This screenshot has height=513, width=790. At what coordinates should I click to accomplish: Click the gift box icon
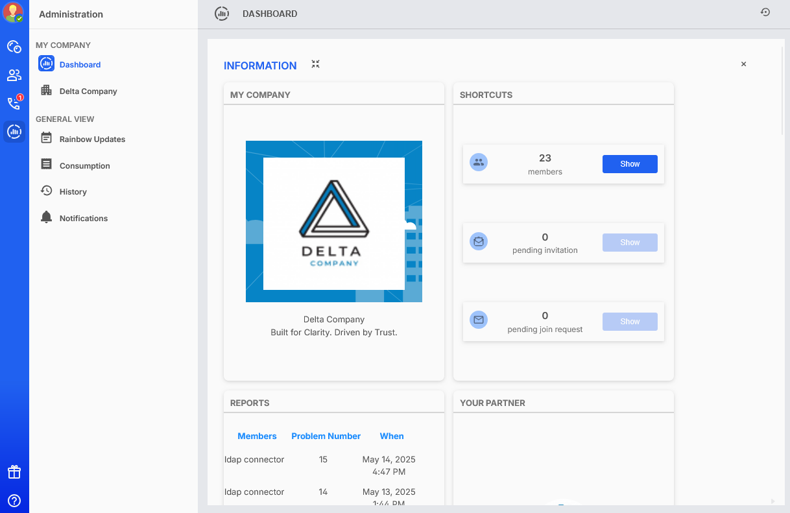pos(14,472)
